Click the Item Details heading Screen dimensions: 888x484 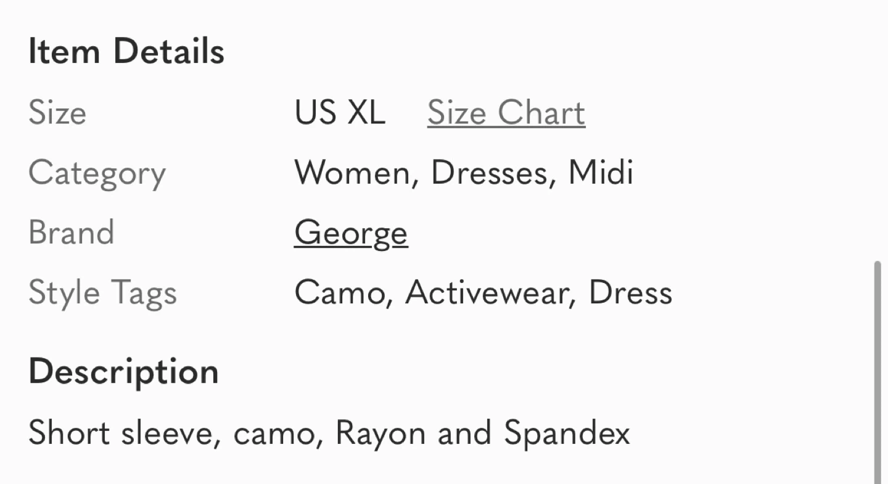click(126, 51)
